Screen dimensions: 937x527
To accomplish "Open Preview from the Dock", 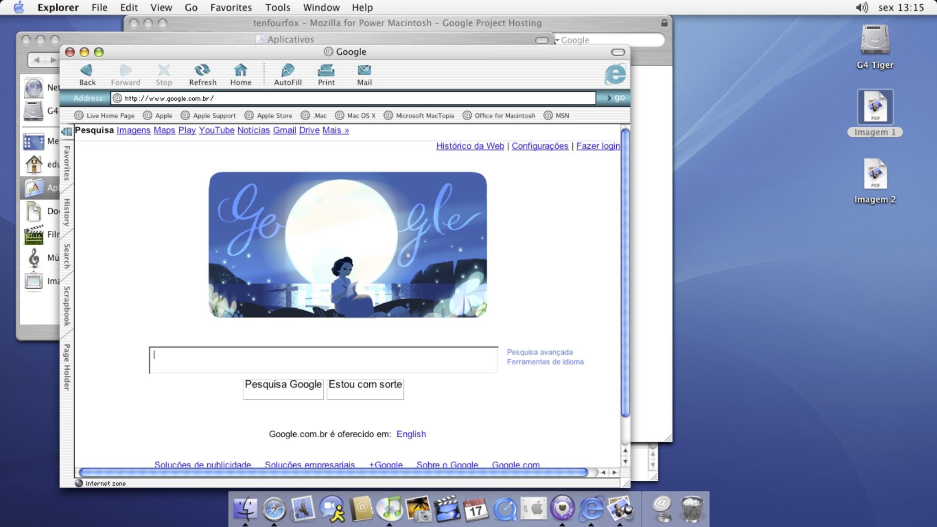I will click(x=620, y=509).
